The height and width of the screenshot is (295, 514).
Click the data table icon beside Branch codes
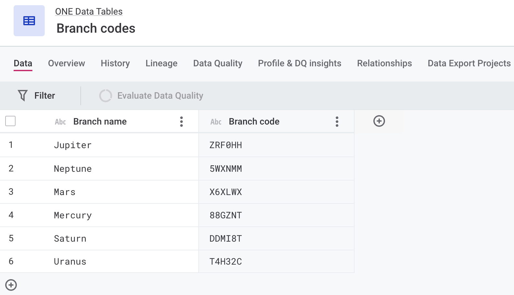click(x=29, y=21)
